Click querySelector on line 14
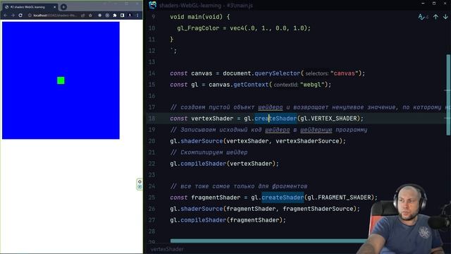Viewport: 451px width, 254px height. click(277, 73)
